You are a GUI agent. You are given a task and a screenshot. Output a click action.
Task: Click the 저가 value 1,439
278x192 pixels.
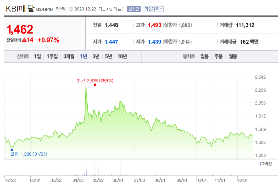155,42
